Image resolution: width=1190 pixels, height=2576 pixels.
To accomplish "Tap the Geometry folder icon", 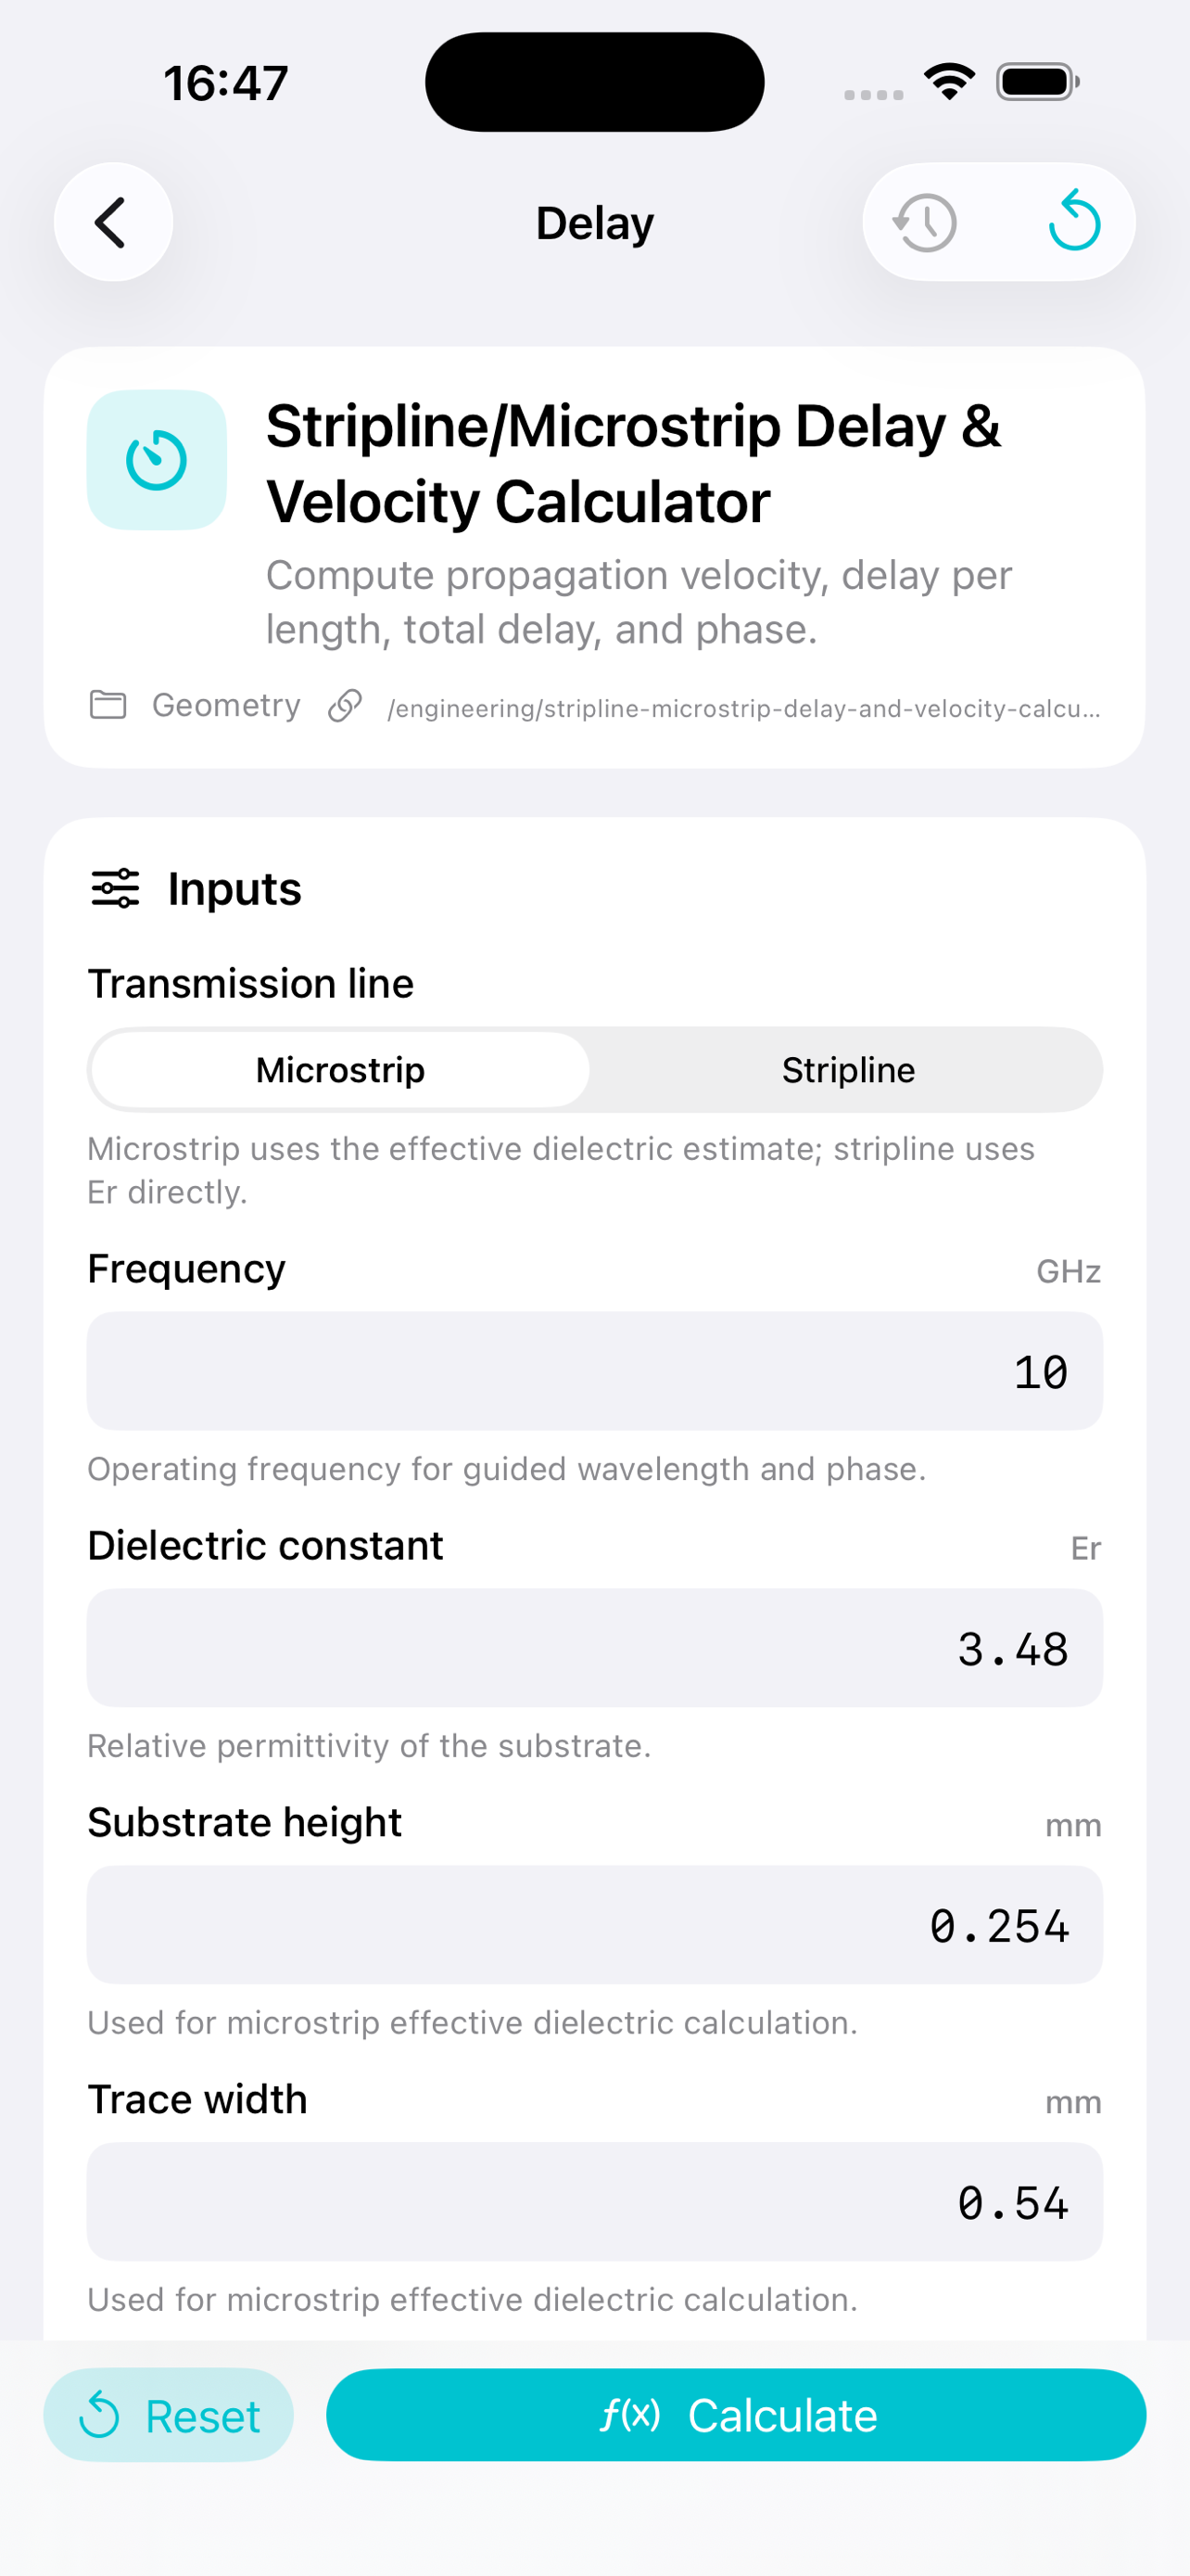I will pyautogui.click(x=108, y=705).
